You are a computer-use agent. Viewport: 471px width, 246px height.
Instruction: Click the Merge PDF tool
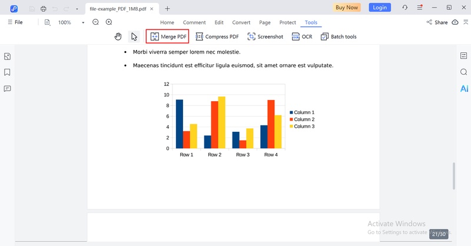[x=168, y=36]
